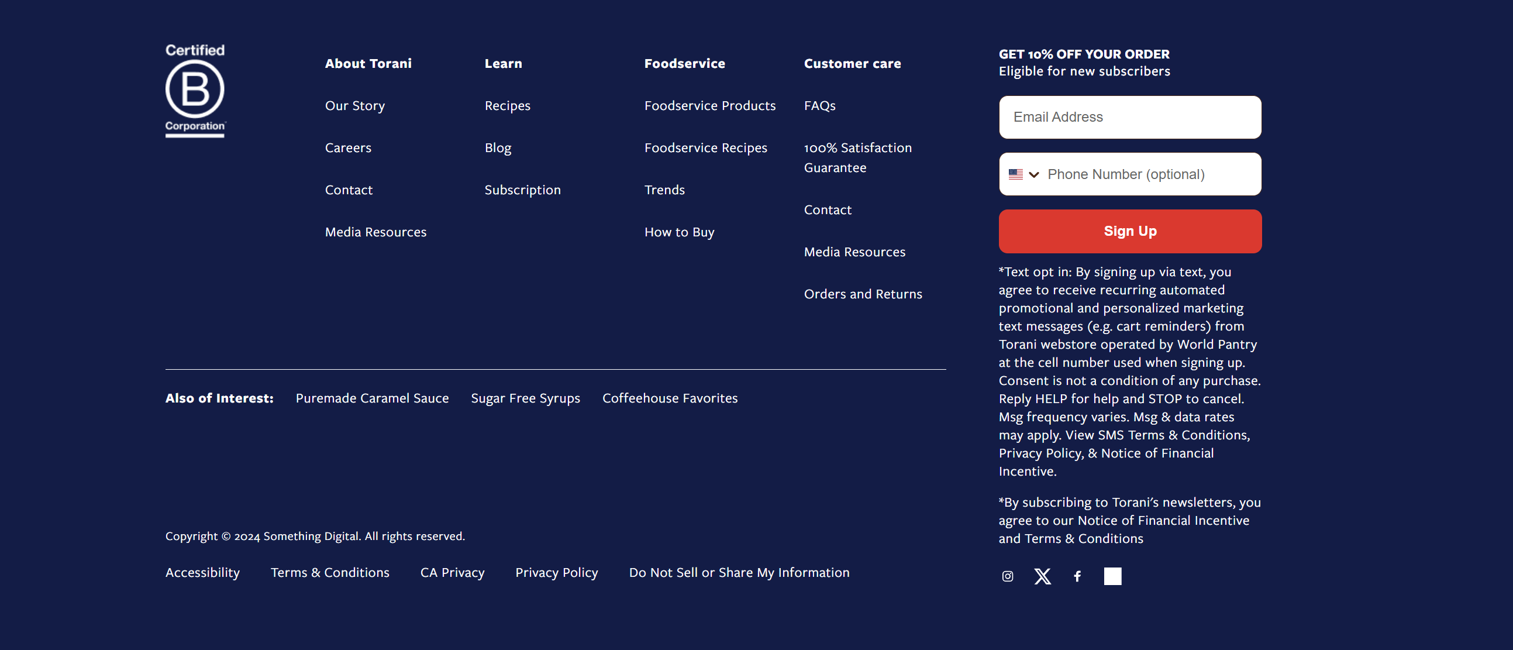The height and width of the screenshot is (650, 1513).
Task: Open Coffeehouse Favorites link
Action: pyautogui.click(x=670, y=398)
